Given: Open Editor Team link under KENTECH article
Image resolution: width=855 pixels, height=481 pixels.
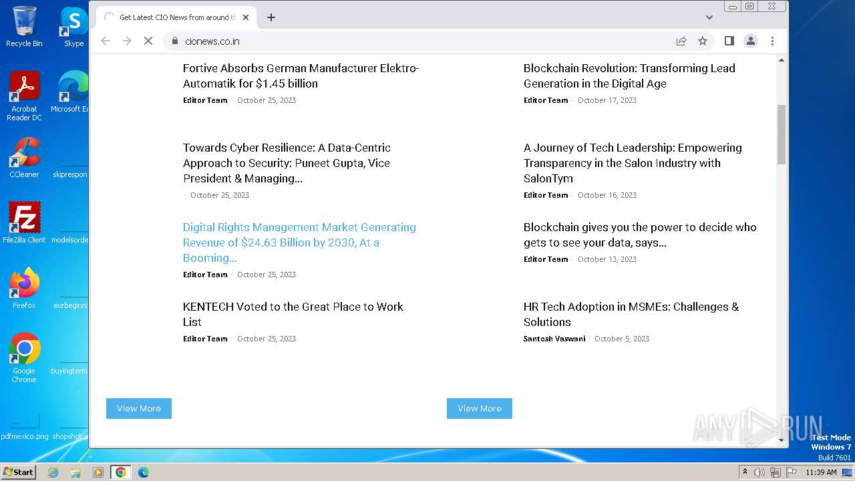Looking at the screenshot, I should click(x=205, y=339).
